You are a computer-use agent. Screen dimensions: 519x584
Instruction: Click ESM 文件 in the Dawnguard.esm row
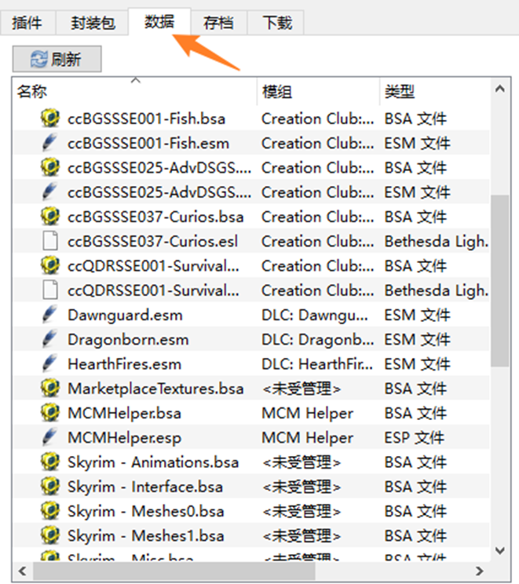tap(417, 316)
